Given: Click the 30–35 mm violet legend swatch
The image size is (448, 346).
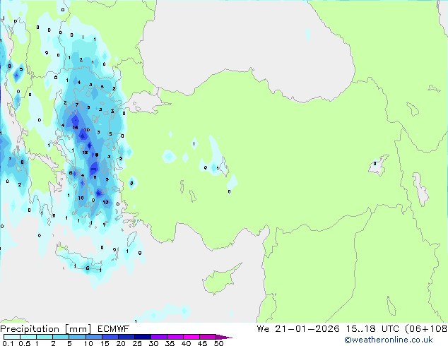Looking at the screenshot, I should tap(158, 337).
